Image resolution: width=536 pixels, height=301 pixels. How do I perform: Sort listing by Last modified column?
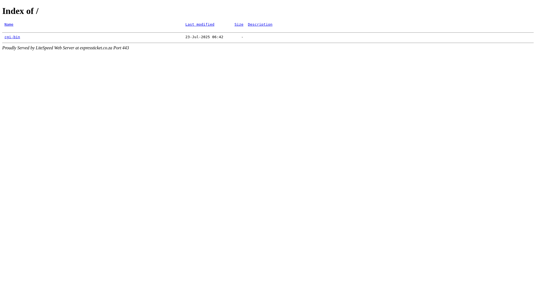[200, 25]
